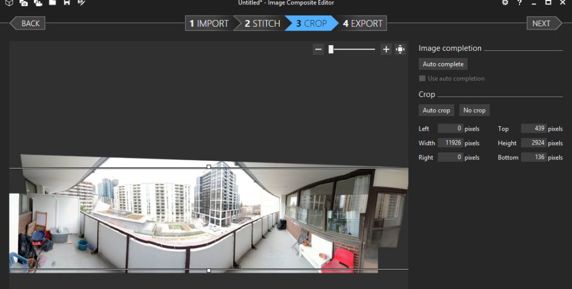This screenshot has width=572, height=289.
Task: Click the zoom in plus button
Action: click(386, 50)
